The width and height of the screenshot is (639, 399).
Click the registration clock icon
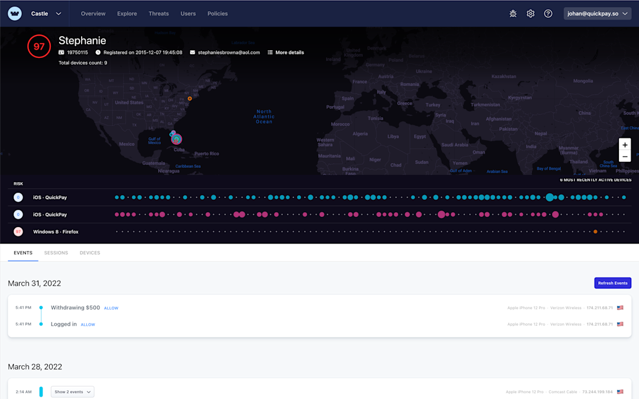click(x=98, y=53)
